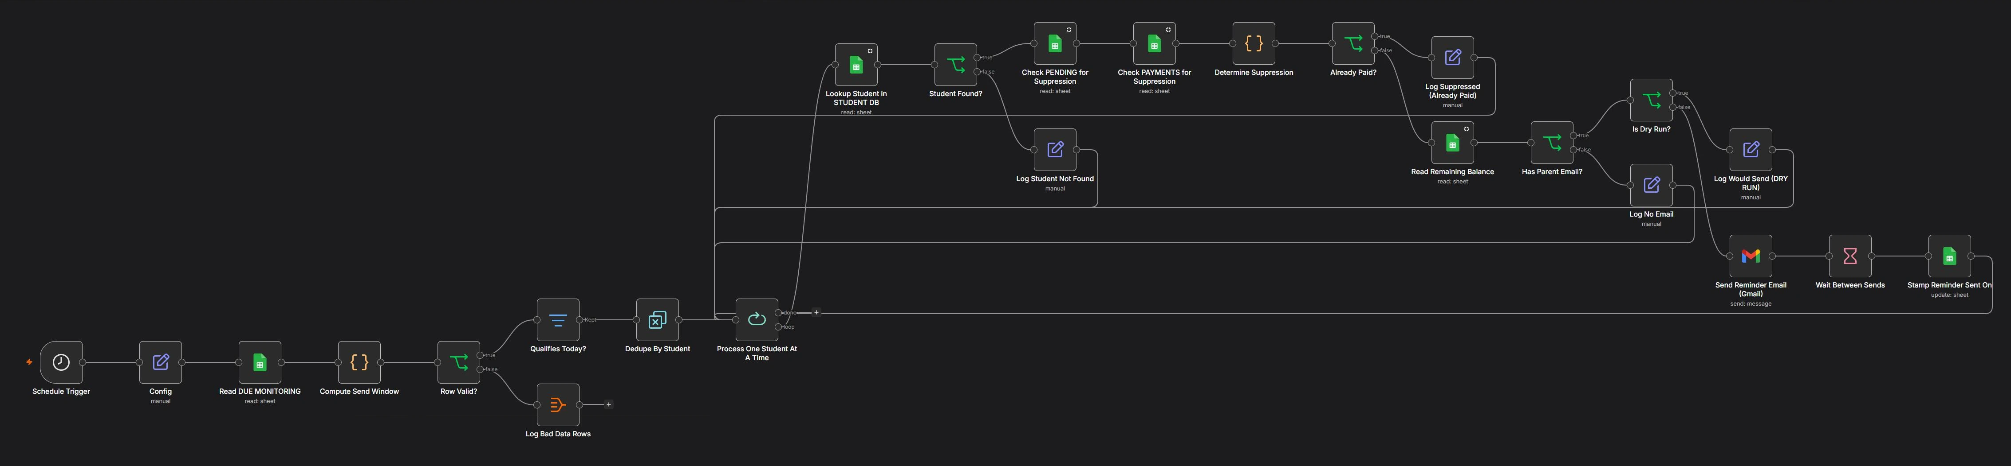Open Check PENDING for Suppression node
Image resolution: width=2011 pixels, height=466 pixels.
pos(1055,44)
